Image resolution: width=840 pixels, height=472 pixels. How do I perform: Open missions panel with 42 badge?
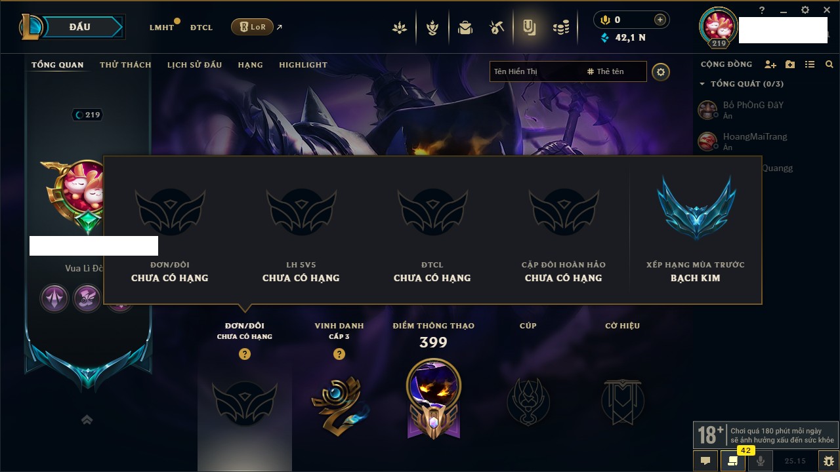click(733, 461)
